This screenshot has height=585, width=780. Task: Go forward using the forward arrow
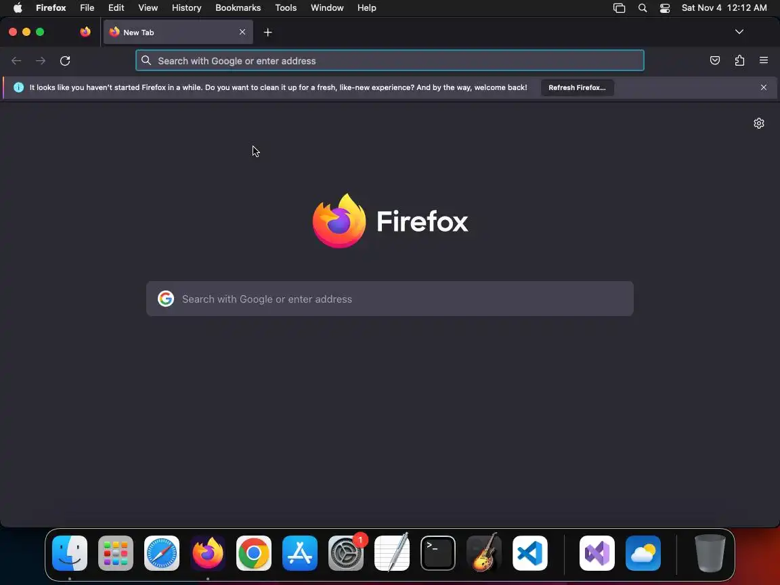coord(41,61)
